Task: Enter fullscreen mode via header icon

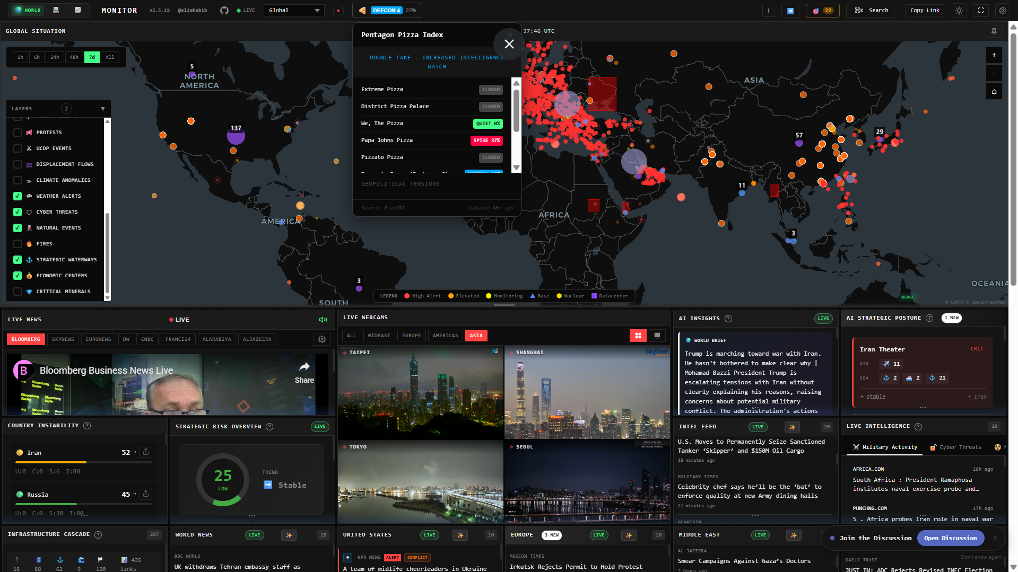Action: point(981,11)
